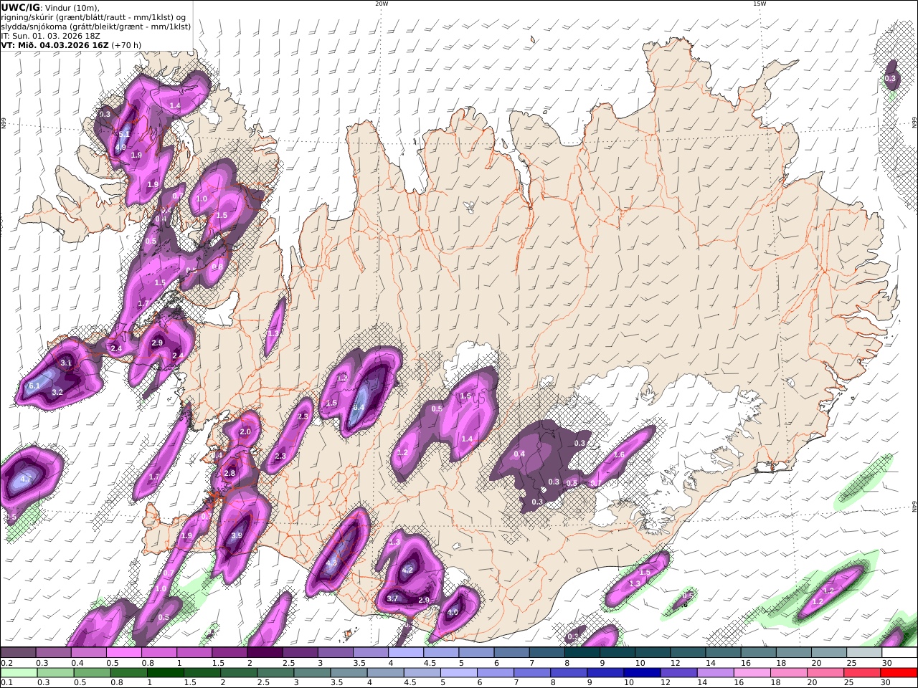918x688 pixels.
Task: Pick the light gray 25 mm snow legend swatch
Action: click(x=864, y=652)
